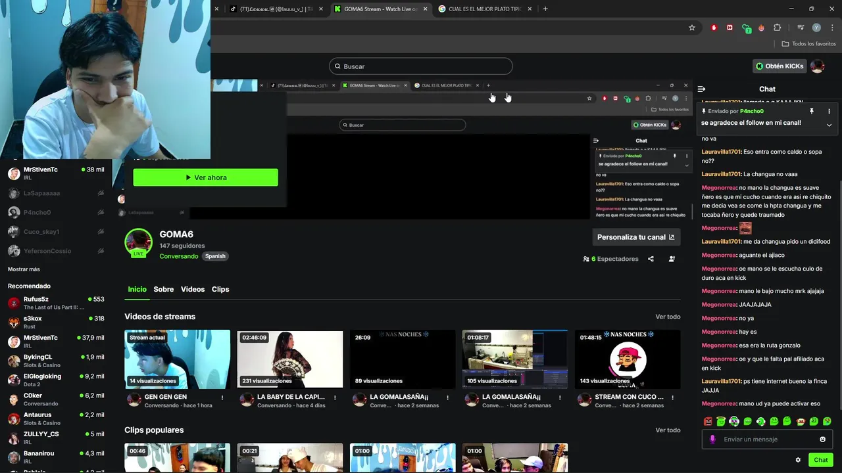
Task: Open options menu for GEN GEN GEN video
Action: click(x=222, y=397)
